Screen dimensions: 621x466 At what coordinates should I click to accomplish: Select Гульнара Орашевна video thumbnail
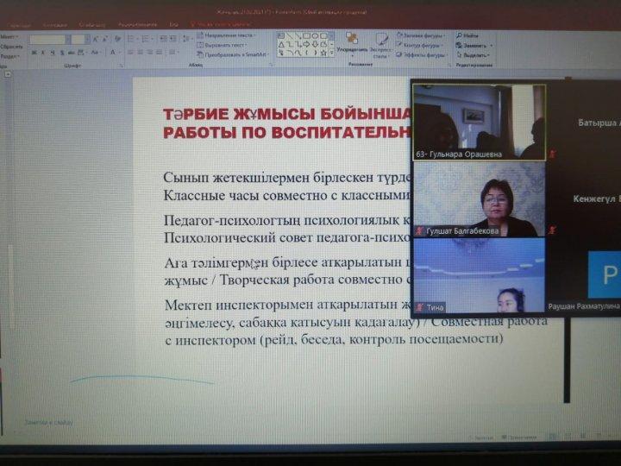tap(479, 121)
